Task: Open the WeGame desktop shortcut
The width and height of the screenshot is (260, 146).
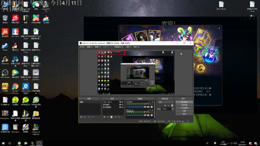Action: pos(5,60)
